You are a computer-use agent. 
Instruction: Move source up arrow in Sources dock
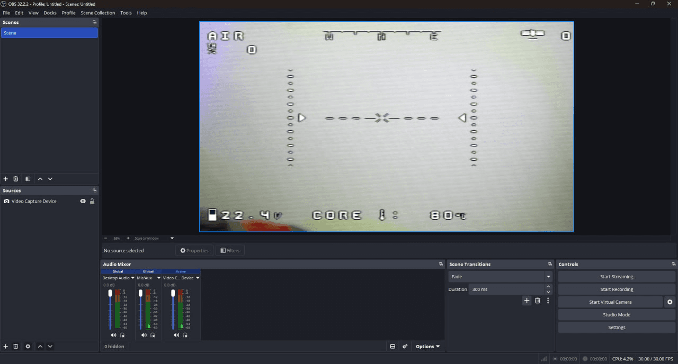40,347
